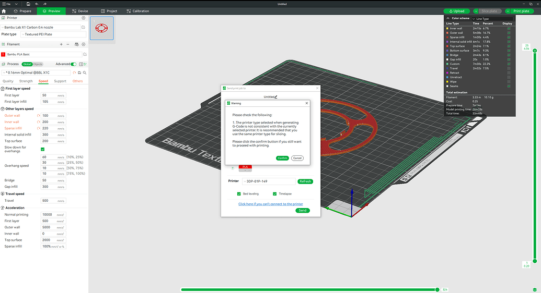541x293 pixels.
Task: Close the Warning dialog with the X
Action: 306,103
